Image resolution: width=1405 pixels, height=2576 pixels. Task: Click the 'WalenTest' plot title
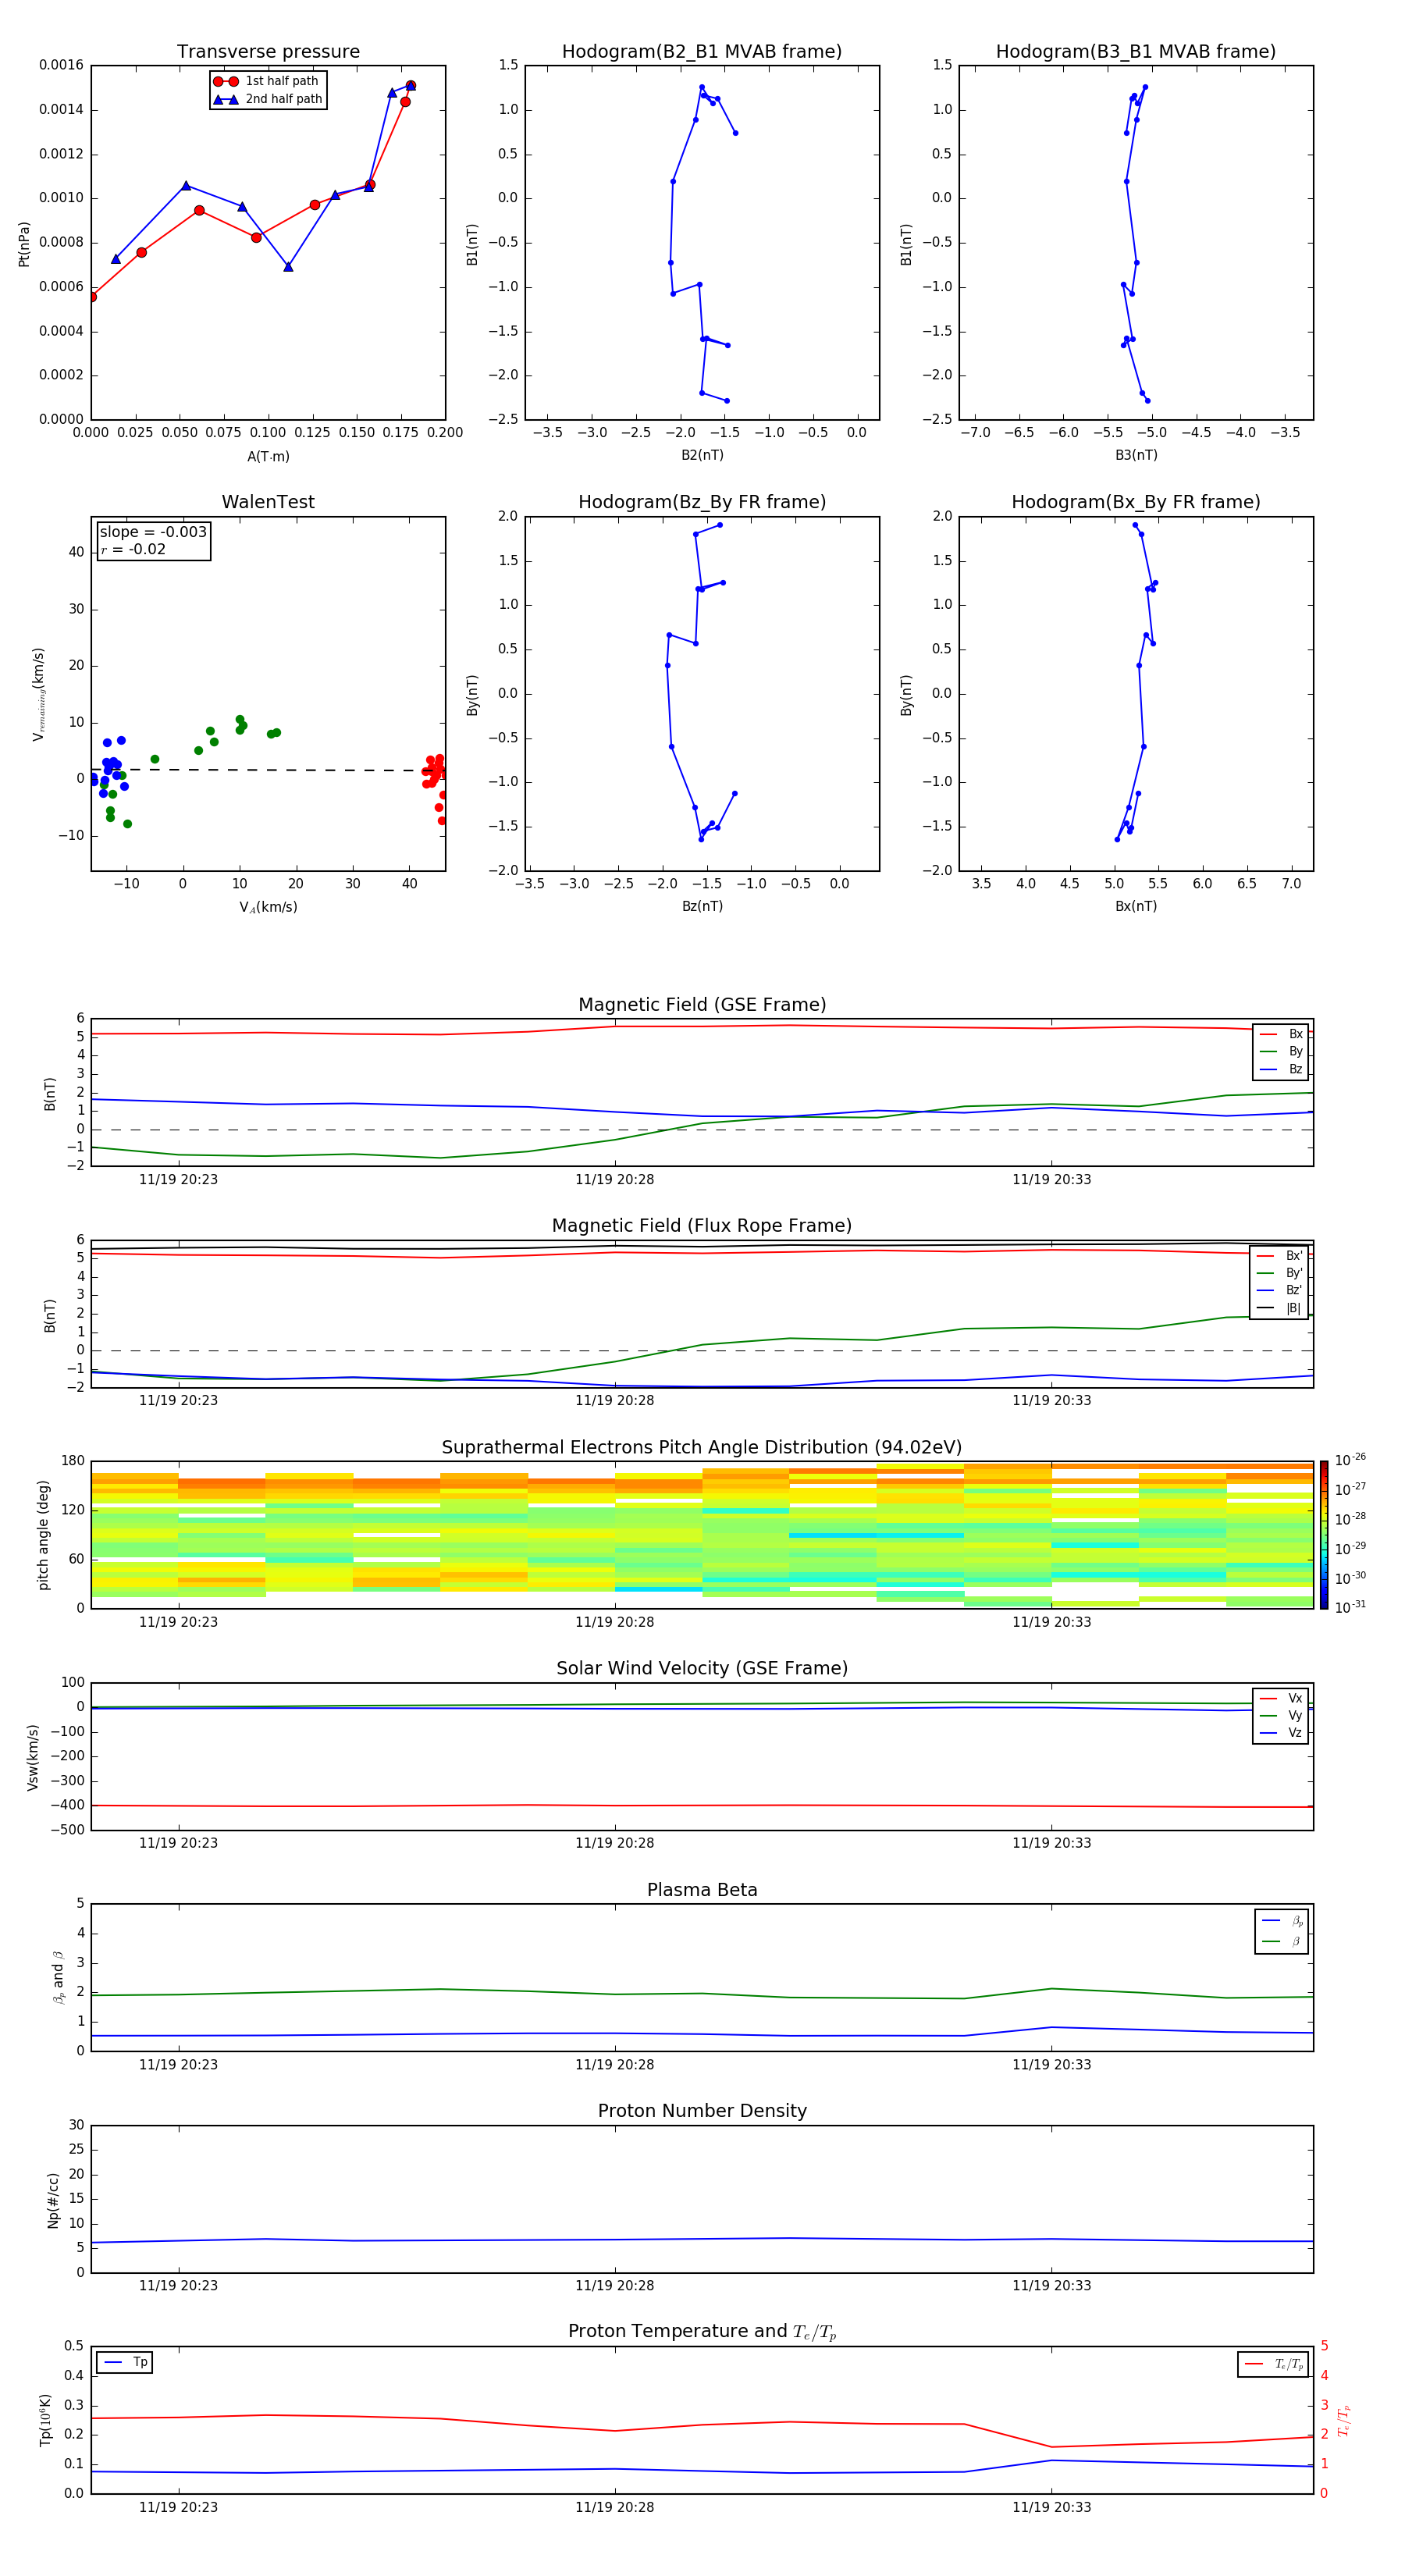(268, 502)
